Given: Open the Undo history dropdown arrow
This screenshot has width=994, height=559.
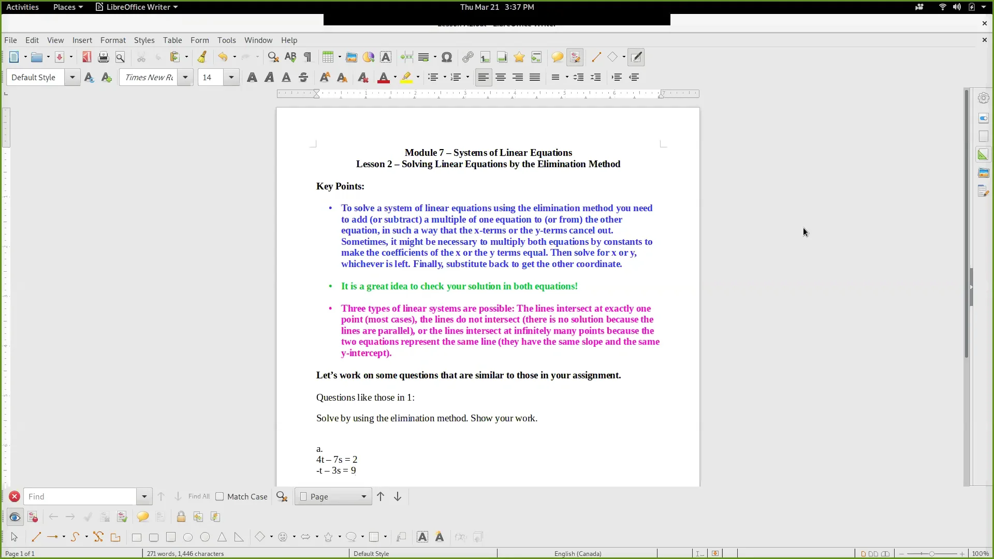Looking at the screenshot, I should point(235,57).
